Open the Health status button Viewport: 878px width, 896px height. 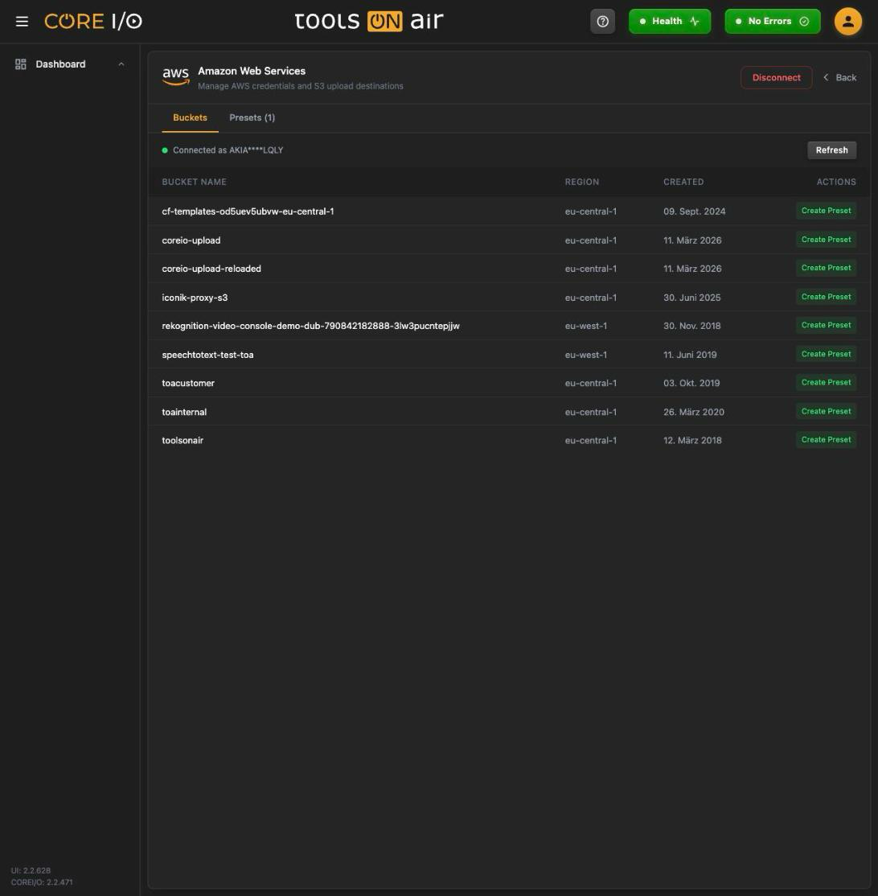670,21
